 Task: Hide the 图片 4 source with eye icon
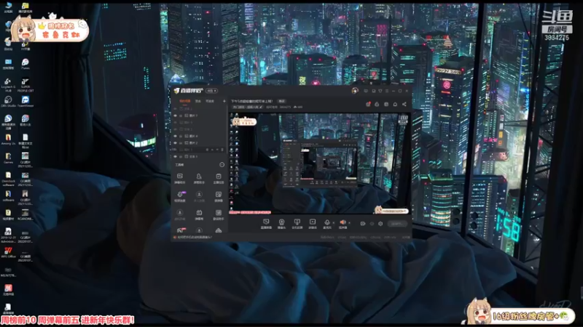175,136
